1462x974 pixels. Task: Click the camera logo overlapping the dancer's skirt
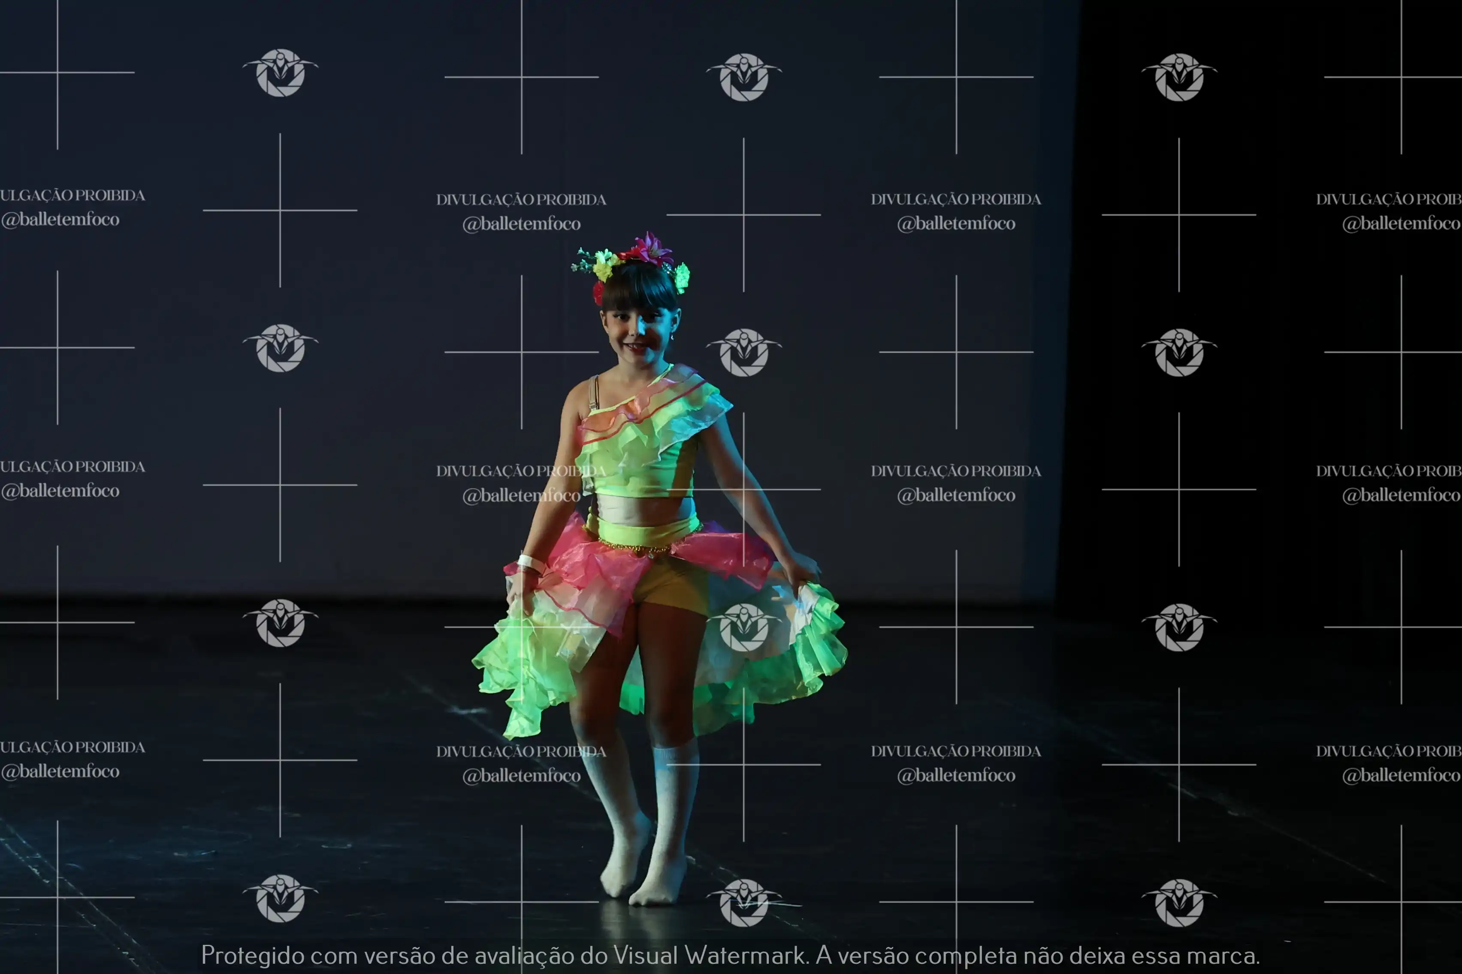(x=743, y=627)
